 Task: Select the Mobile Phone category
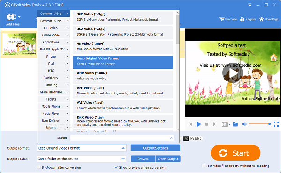[x=53, y=106]
